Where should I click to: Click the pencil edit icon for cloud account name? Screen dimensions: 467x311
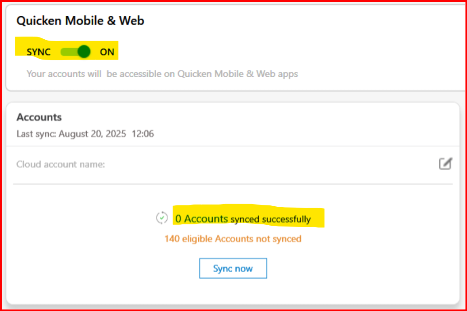[x=446, y=164]
